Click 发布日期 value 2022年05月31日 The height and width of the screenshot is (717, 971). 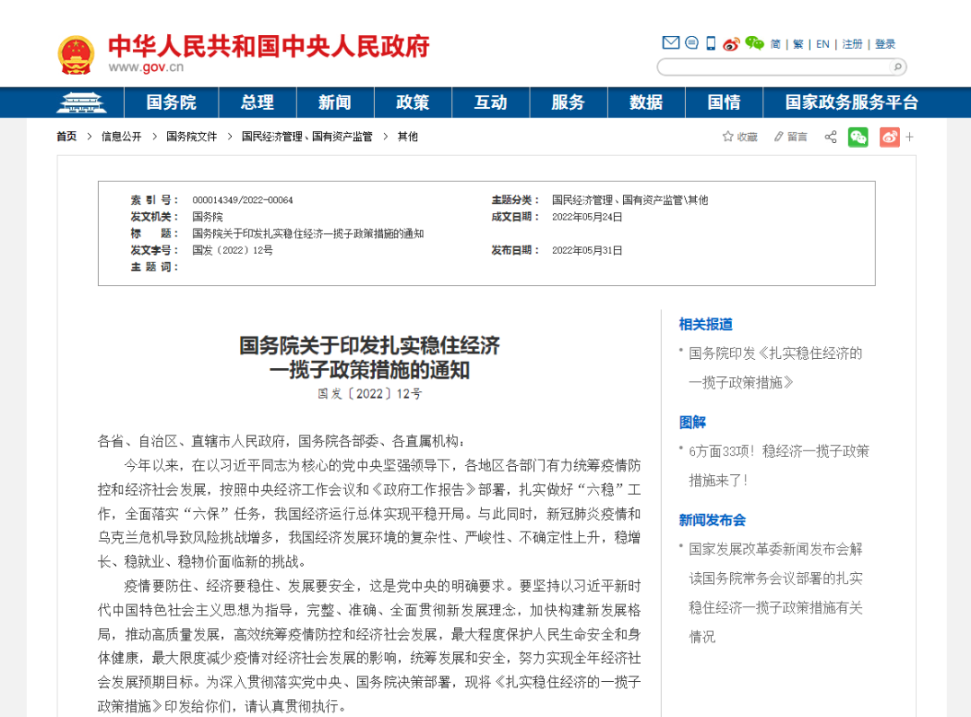click(587, 250)
